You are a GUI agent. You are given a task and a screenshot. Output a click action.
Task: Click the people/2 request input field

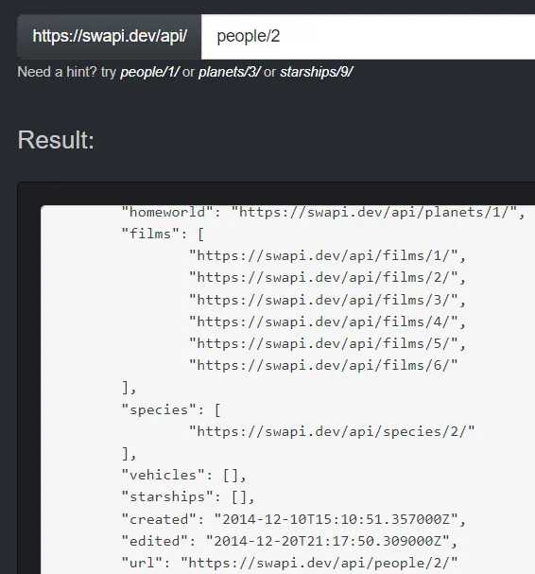pyautogui.click(x=368, y=37)
